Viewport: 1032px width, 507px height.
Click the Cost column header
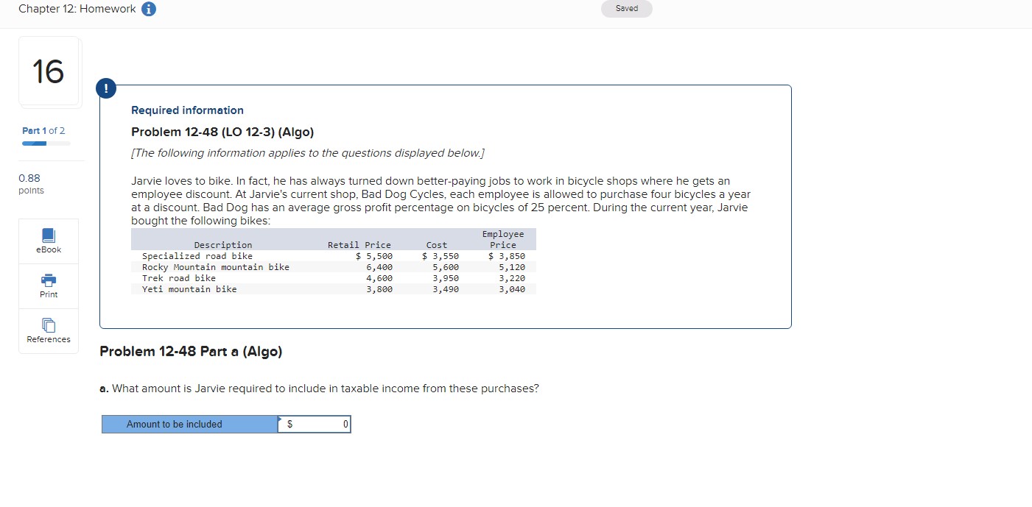click(437, 245)
